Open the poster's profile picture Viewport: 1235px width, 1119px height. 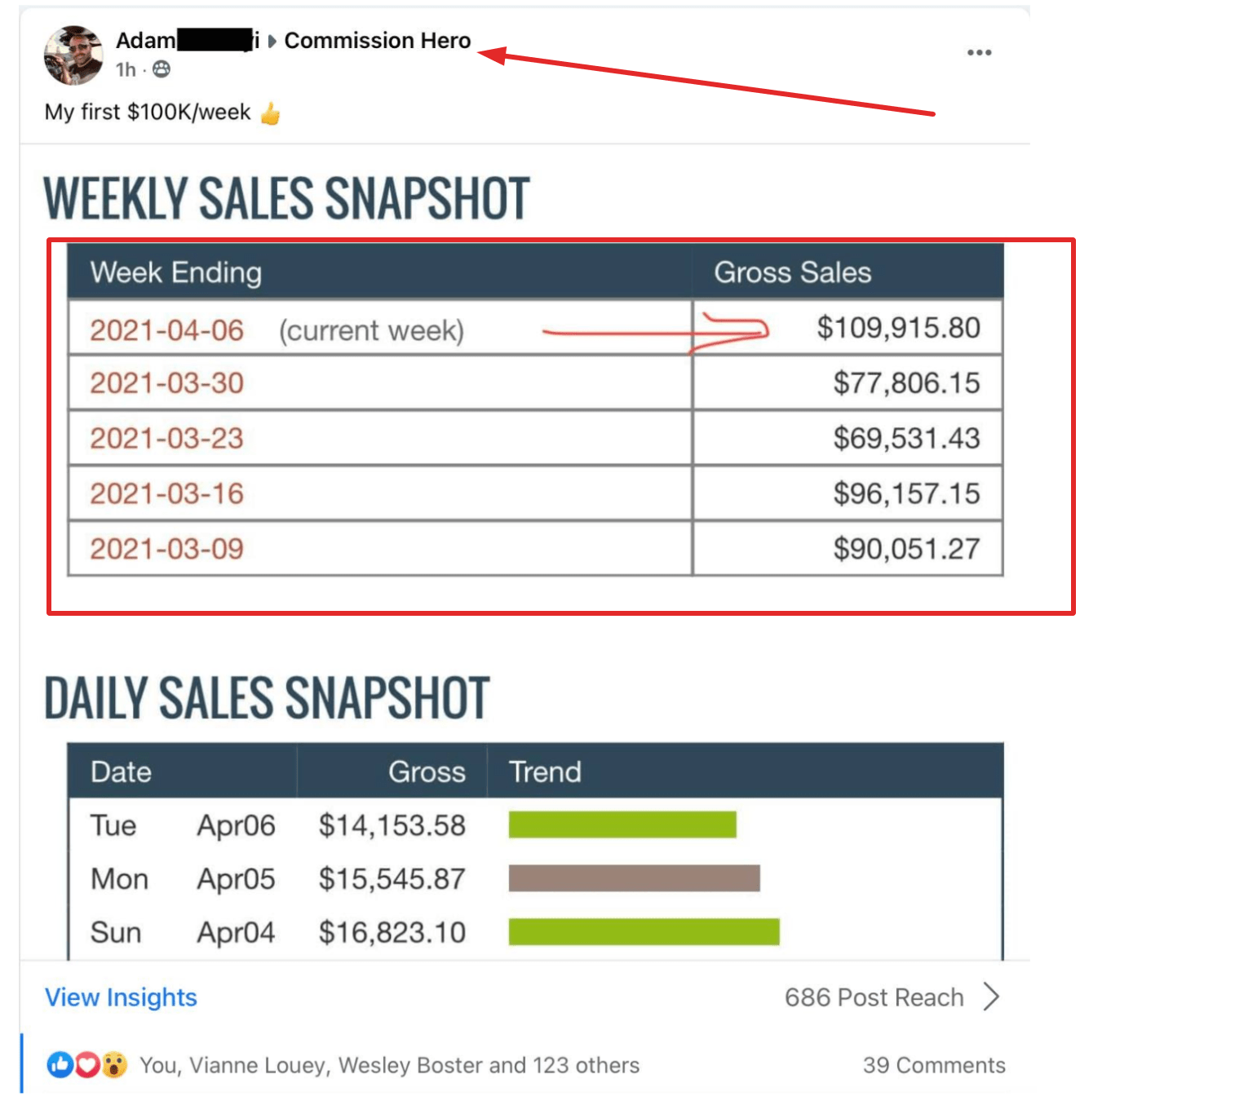[73, 55]
